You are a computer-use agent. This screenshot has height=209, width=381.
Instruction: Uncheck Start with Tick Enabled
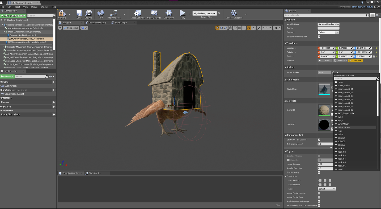(x=319, y=140)
